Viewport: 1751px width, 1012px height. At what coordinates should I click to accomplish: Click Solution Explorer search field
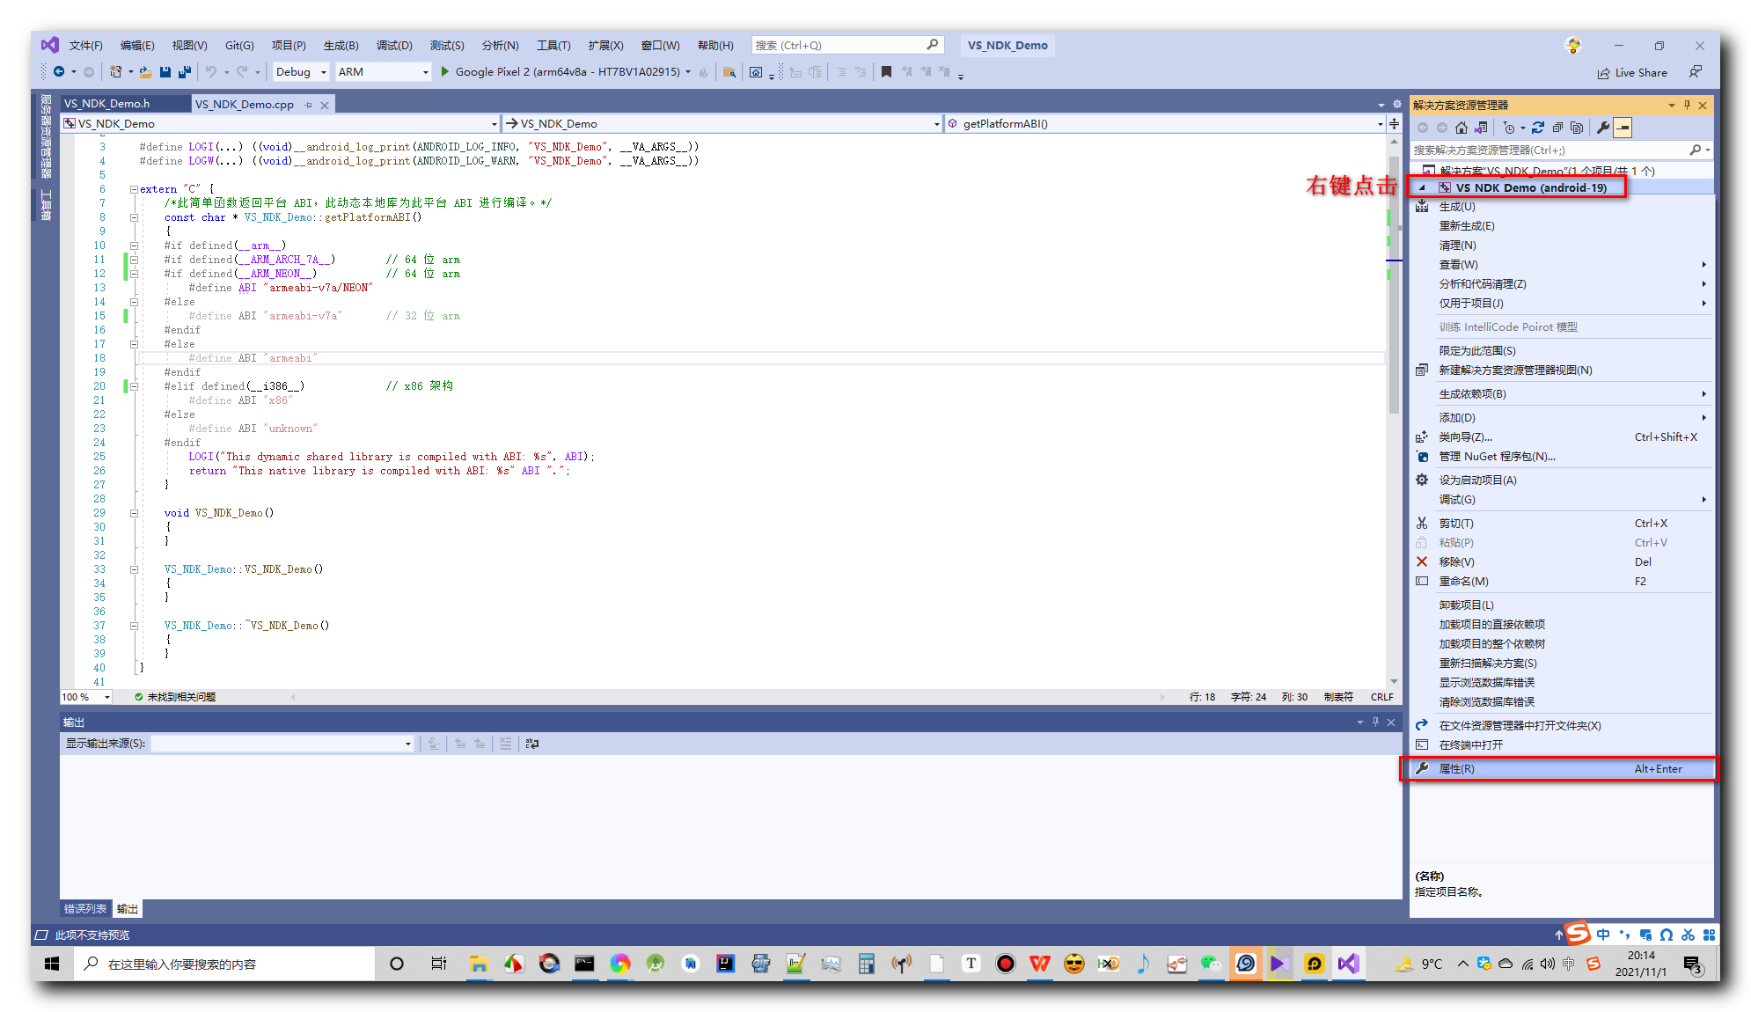click(x=1561, y=150)
